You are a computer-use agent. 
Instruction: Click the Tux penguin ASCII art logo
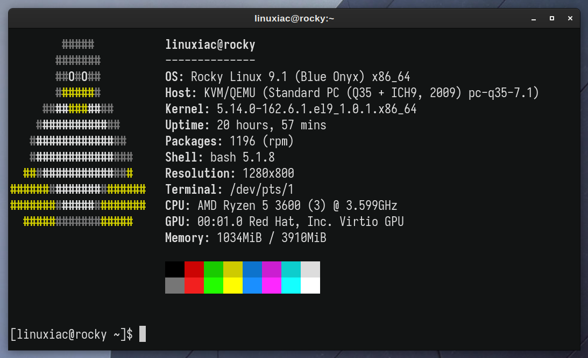tap(78, 133)
